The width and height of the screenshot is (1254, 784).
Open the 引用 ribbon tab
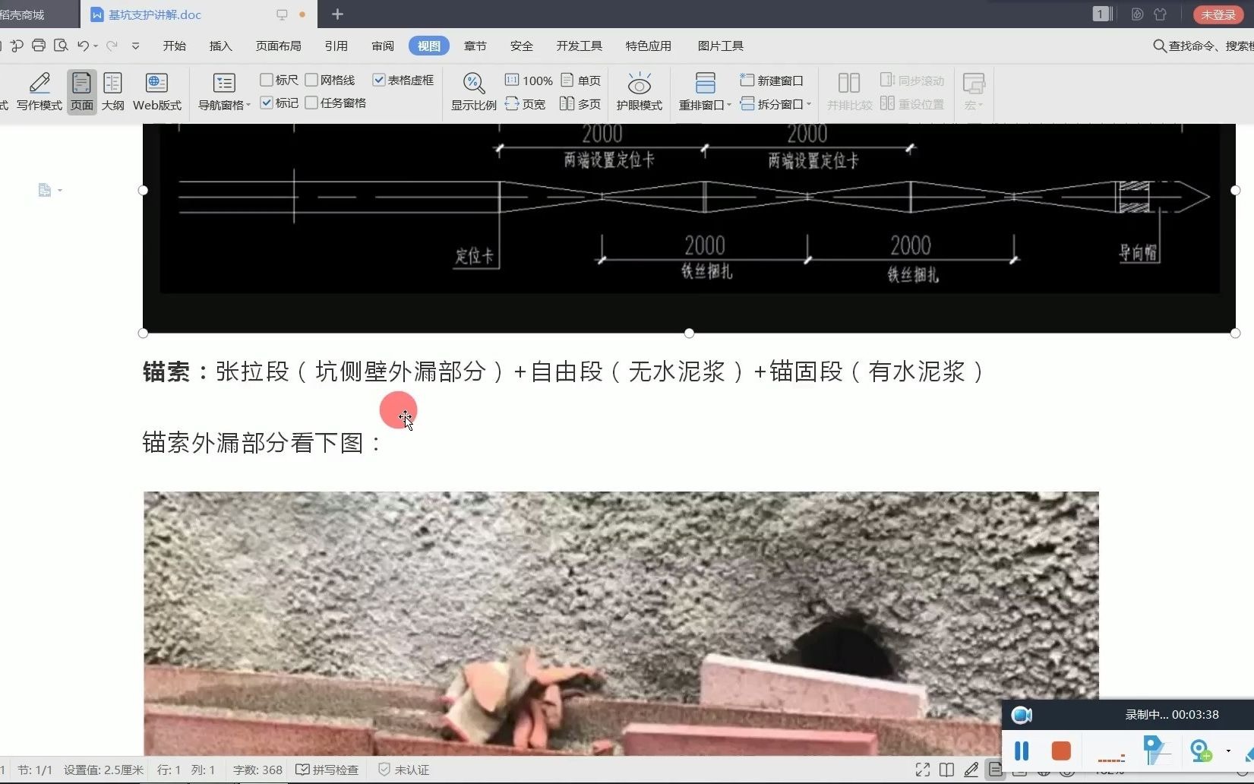pyautogui.click(x=336, y=46)
